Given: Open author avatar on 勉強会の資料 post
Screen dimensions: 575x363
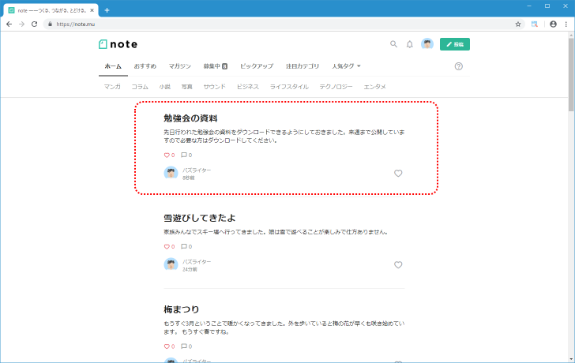Looking at the screenshot, I should point(171,173).
